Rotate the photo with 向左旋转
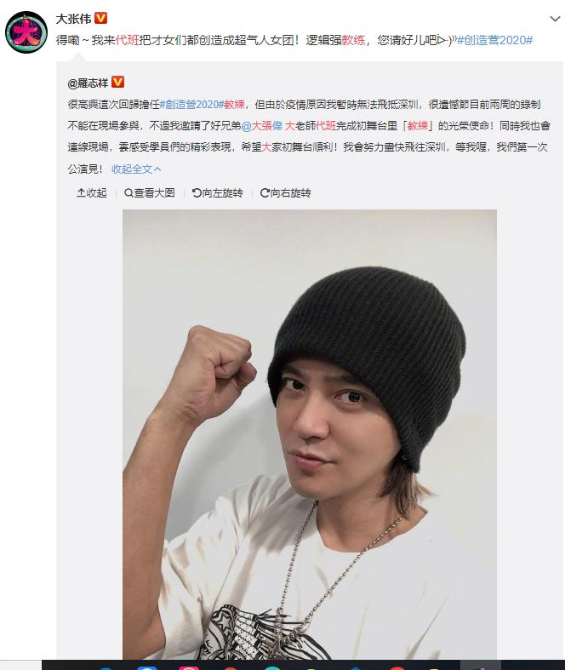This screenshot has width=565, height=670. tap(217, 193)
